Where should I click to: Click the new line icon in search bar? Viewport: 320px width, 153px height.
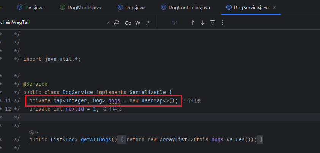[117, 23]
